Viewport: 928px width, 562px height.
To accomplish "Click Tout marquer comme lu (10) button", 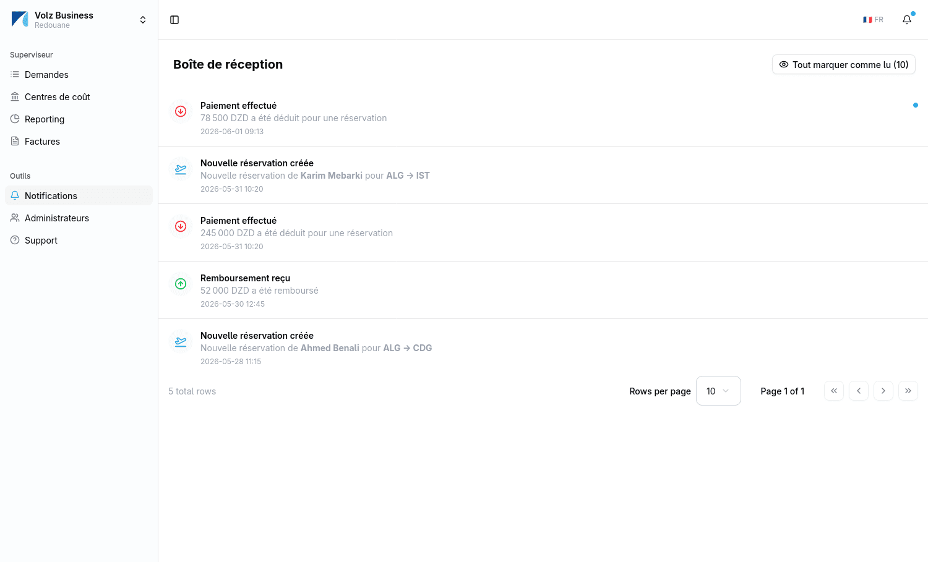I will coord(844,64).
